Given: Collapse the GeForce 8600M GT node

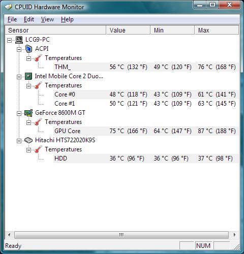Looking at the screenshot, I should (19, 113).
